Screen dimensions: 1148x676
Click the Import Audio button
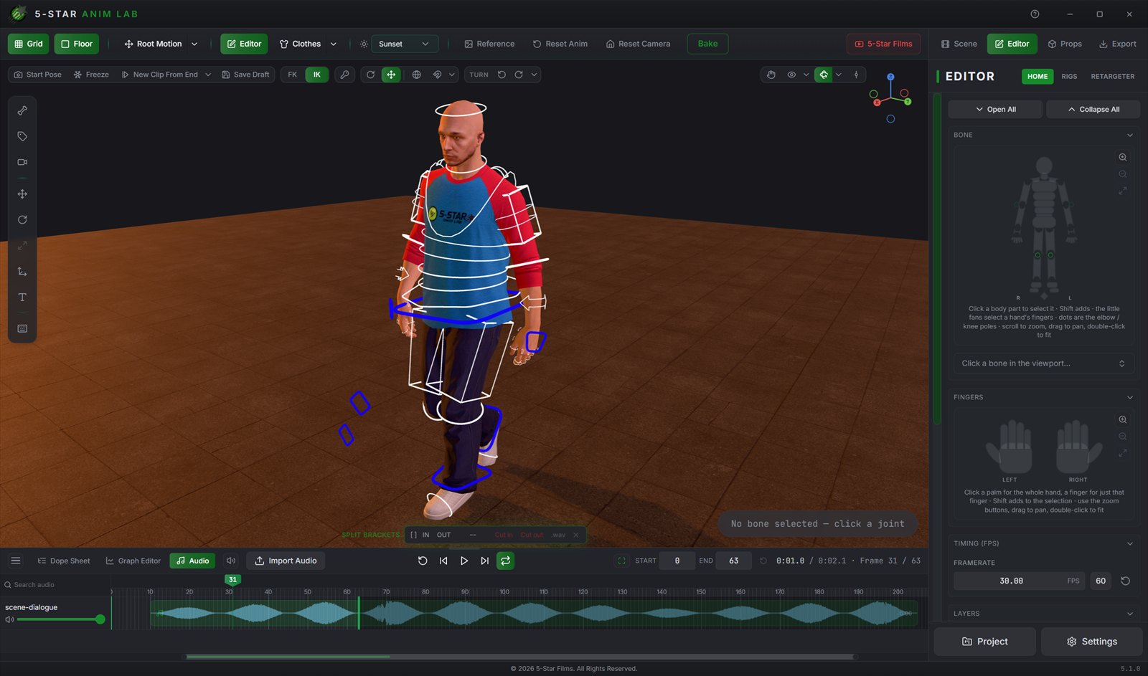coord(286,561)
